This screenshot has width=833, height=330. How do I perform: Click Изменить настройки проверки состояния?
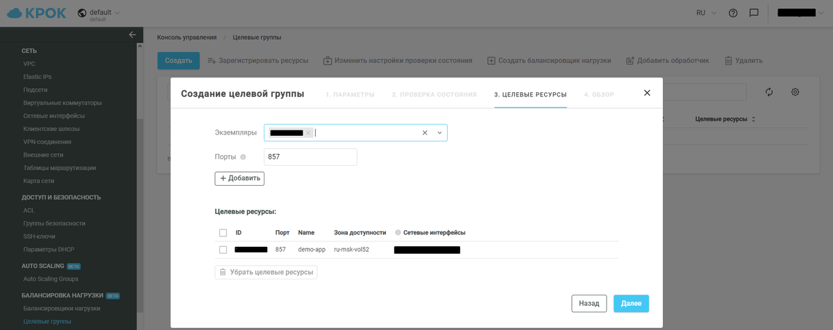pos(398,60)
